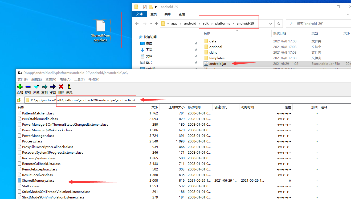Click the 桌面 item in quick access
The width and height of the screenshot is (351, 199).
(x=149, y=43)
